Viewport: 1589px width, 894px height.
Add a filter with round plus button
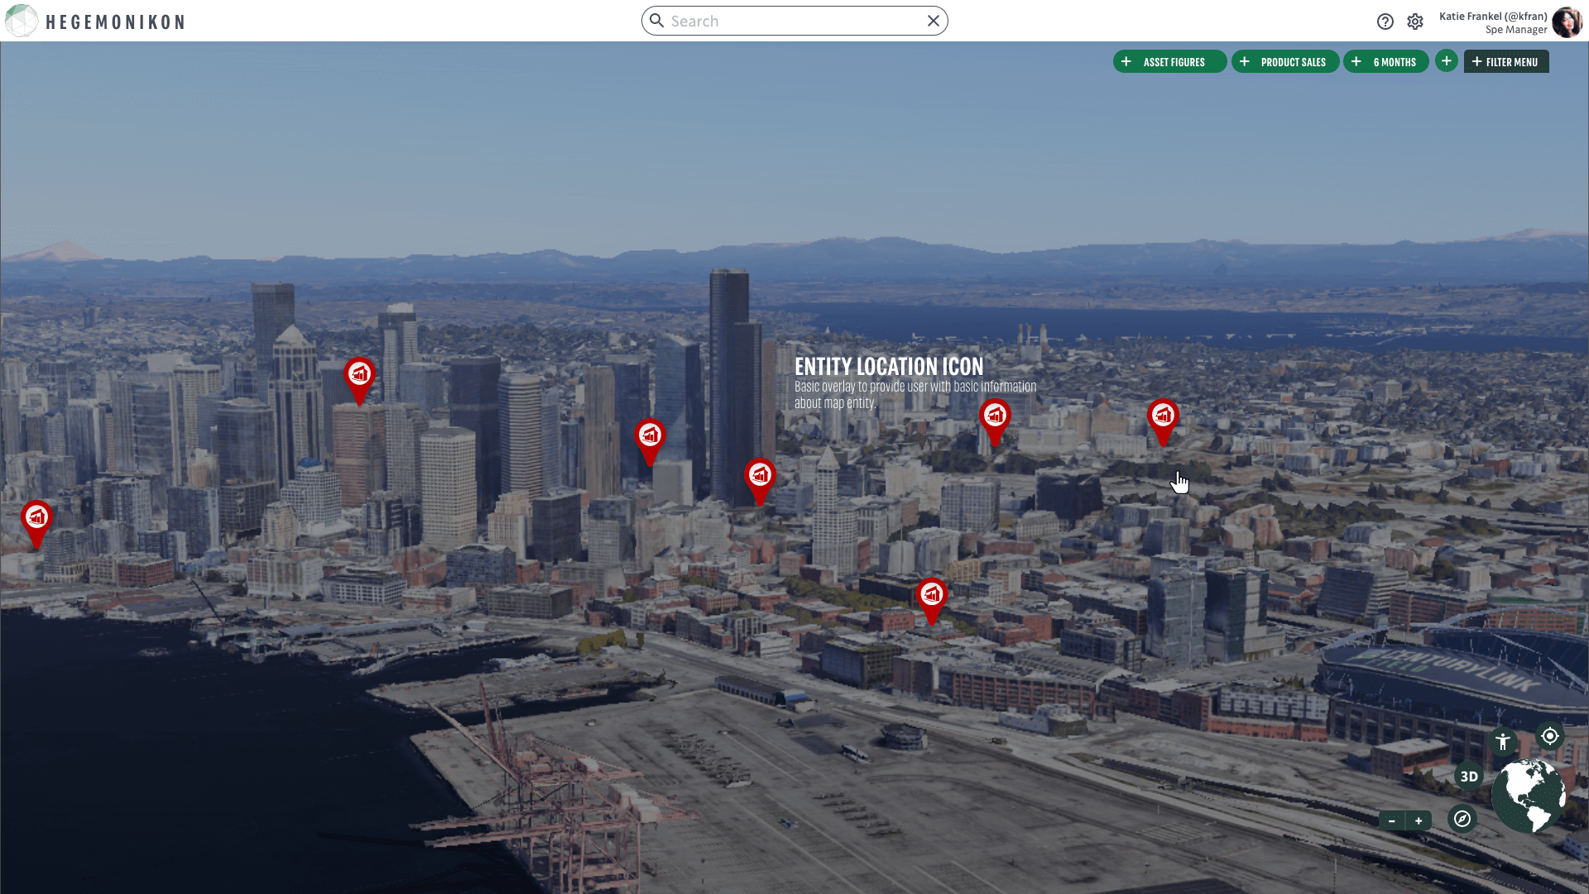click(1446, 61)
